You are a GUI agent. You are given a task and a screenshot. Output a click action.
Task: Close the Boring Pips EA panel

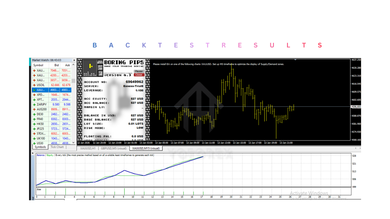[139, 75]
